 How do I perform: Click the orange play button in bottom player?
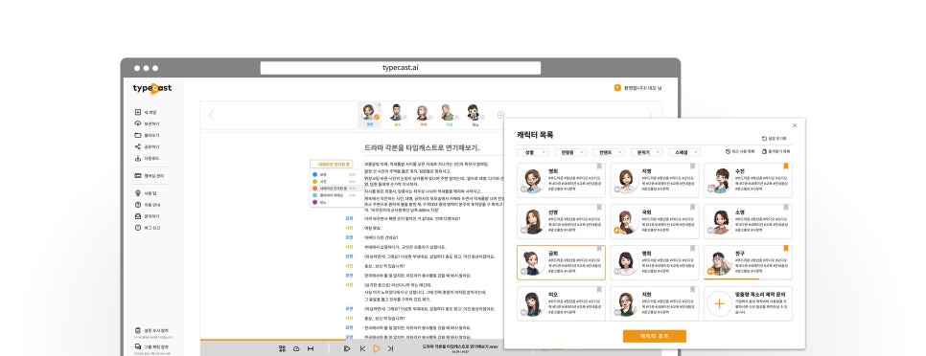[x=377, y=349]
